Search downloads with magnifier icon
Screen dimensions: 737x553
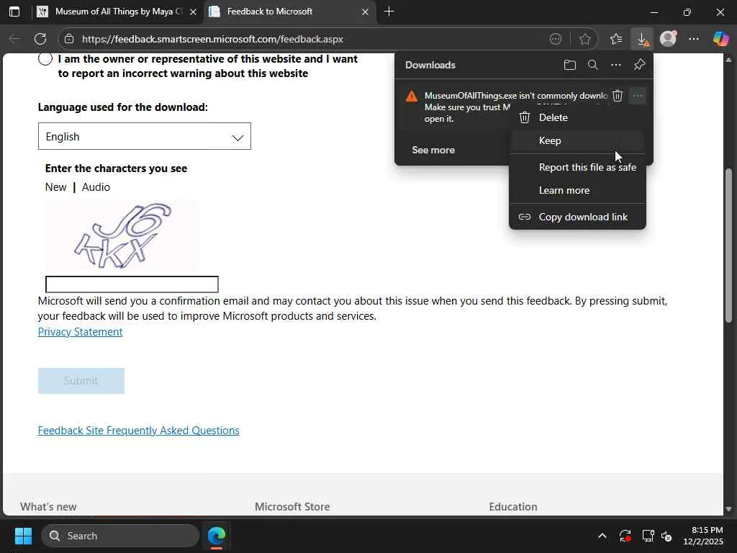(x=593, y=65)
